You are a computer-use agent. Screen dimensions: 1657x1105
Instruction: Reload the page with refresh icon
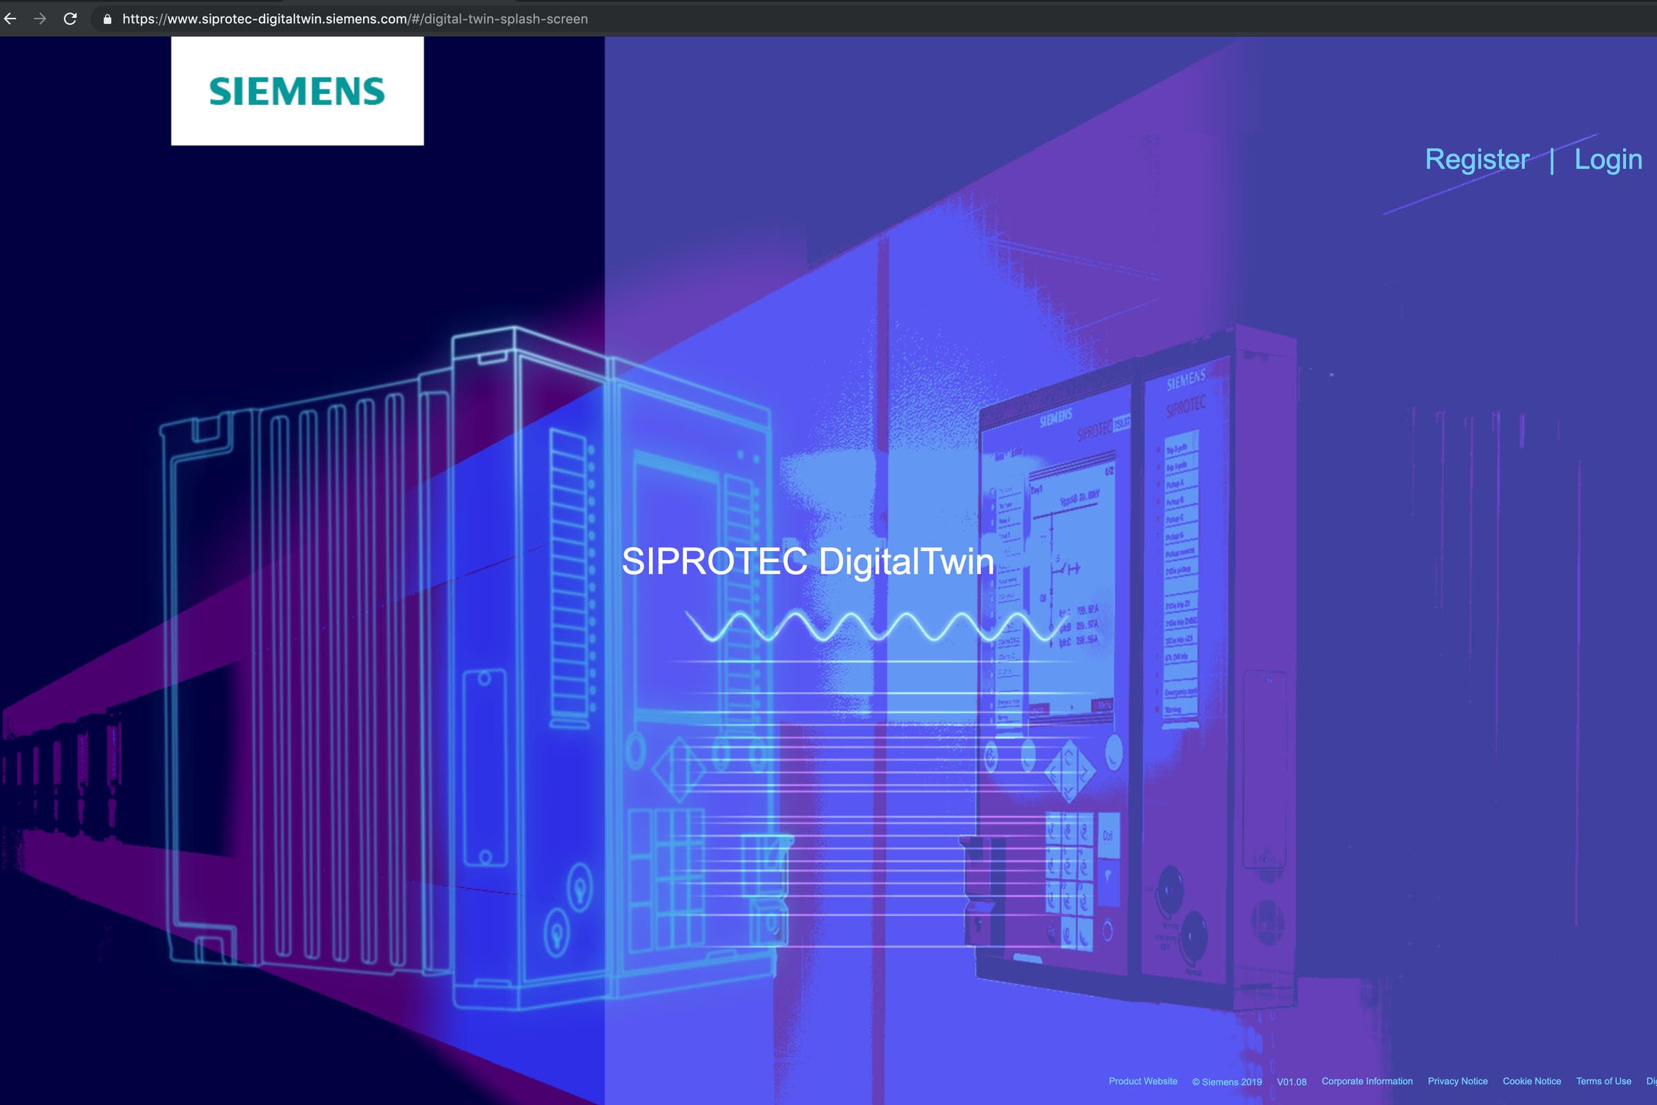70,19
